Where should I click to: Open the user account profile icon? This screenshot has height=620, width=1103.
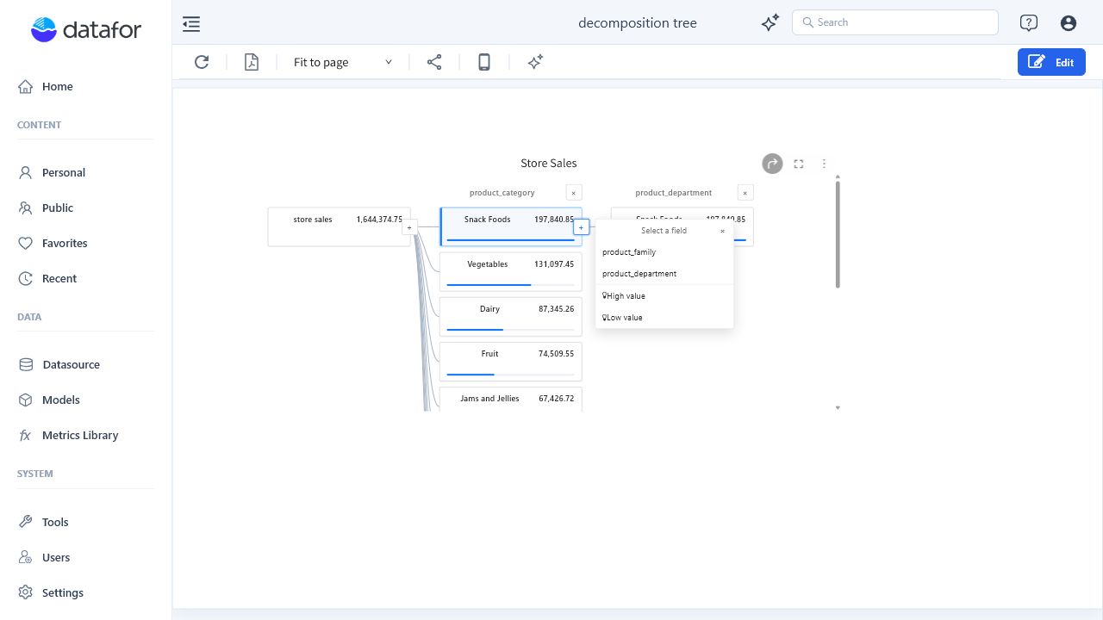1069,23
